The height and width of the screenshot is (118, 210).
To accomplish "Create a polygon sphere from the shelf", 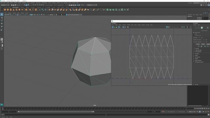I will [x=5, y=10].
